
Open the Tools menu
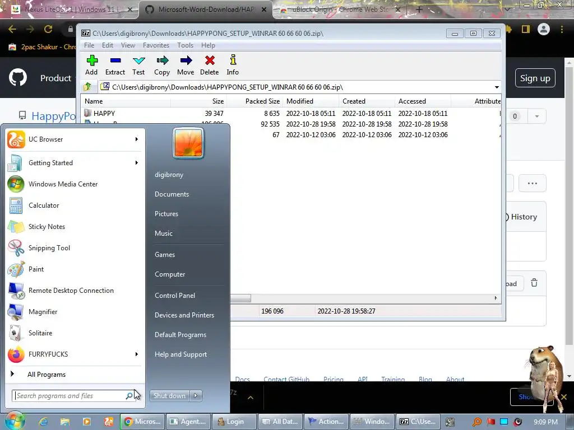pos(185,45)
